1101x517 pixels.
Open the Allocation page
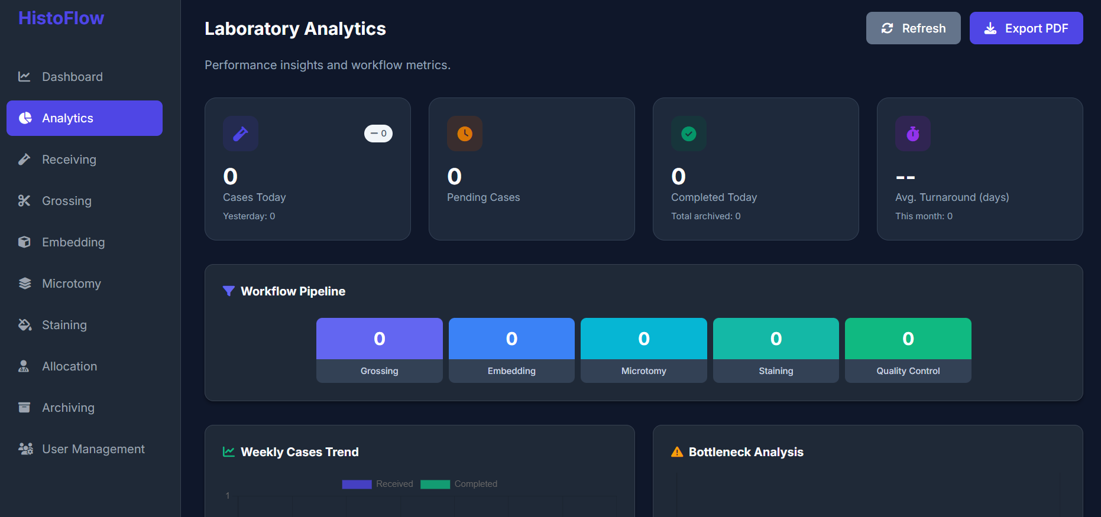click(85, 366)
